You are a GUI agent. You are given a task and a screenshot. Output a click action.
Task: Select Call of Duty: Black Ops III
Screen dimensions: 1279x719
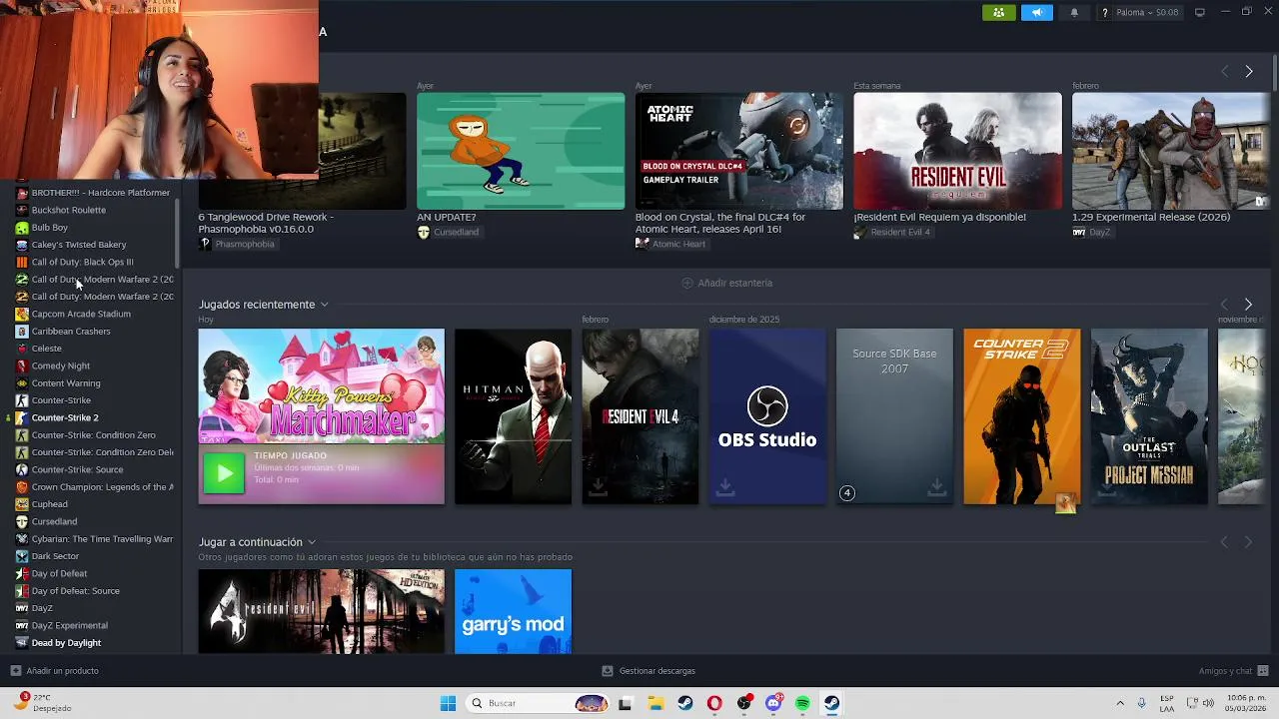click(82, 262)
